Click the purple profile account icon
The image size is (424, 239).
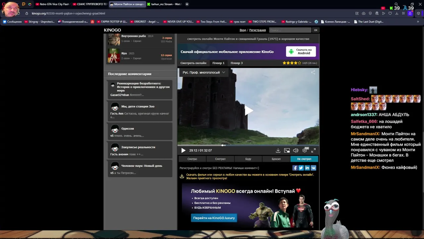tap(410, 14)
